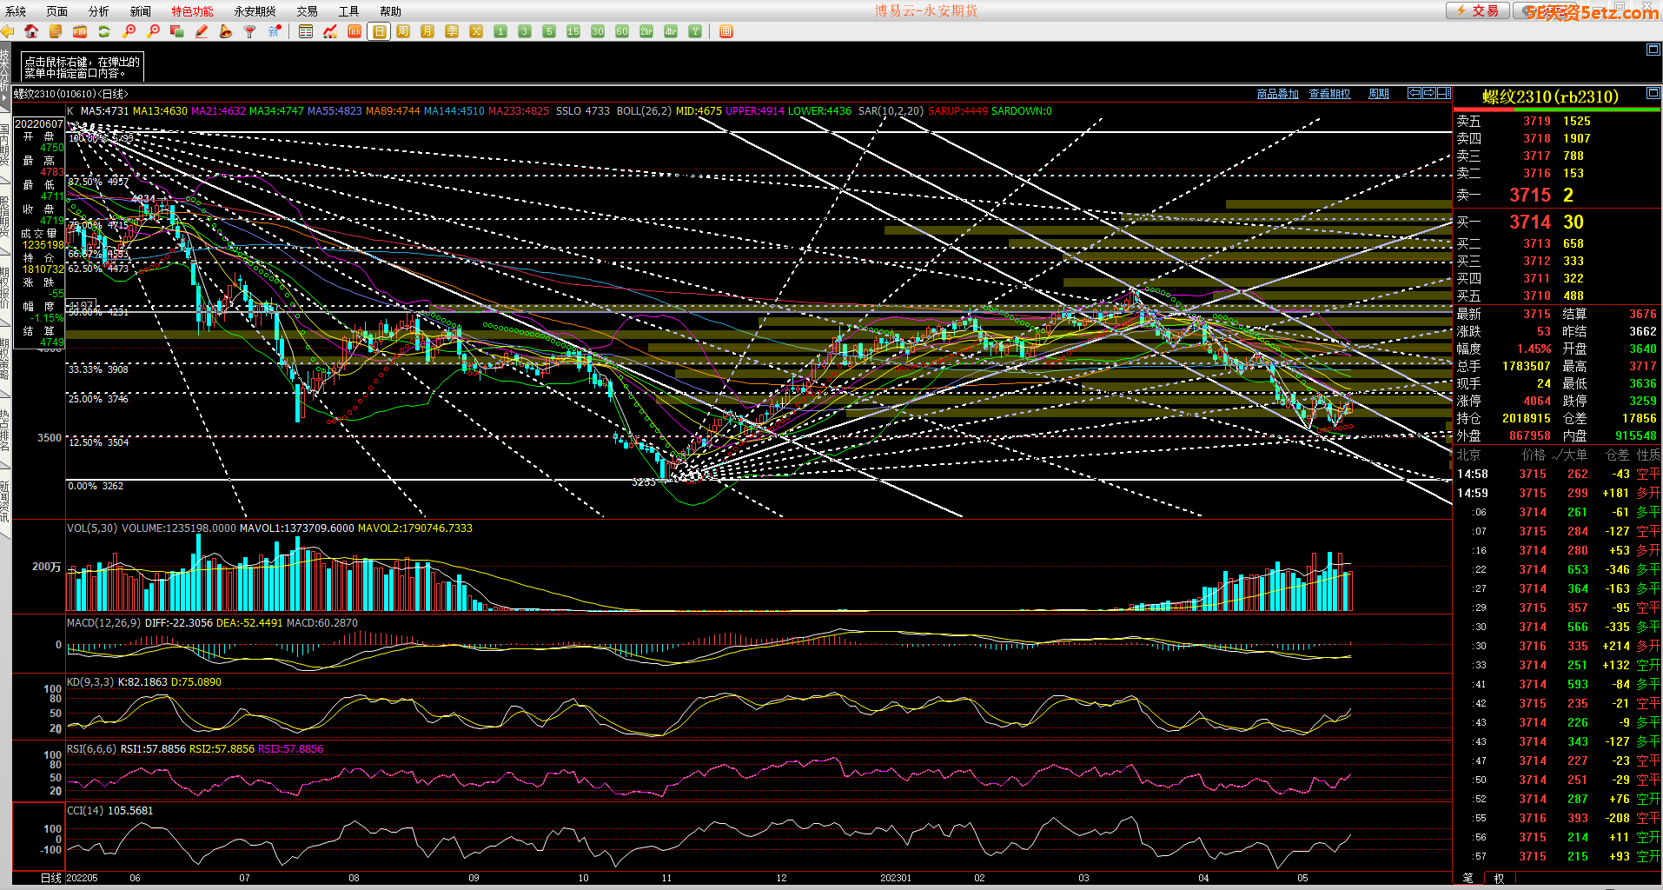This screenshot has height=890, width=1663.
Task: Open 分析 menu
Action: 99,11
